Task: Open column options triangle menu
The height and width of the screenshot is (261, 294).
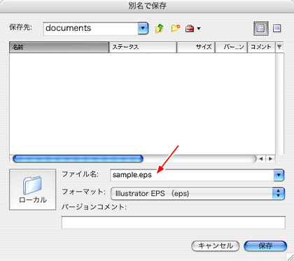Action: (279, 47)
